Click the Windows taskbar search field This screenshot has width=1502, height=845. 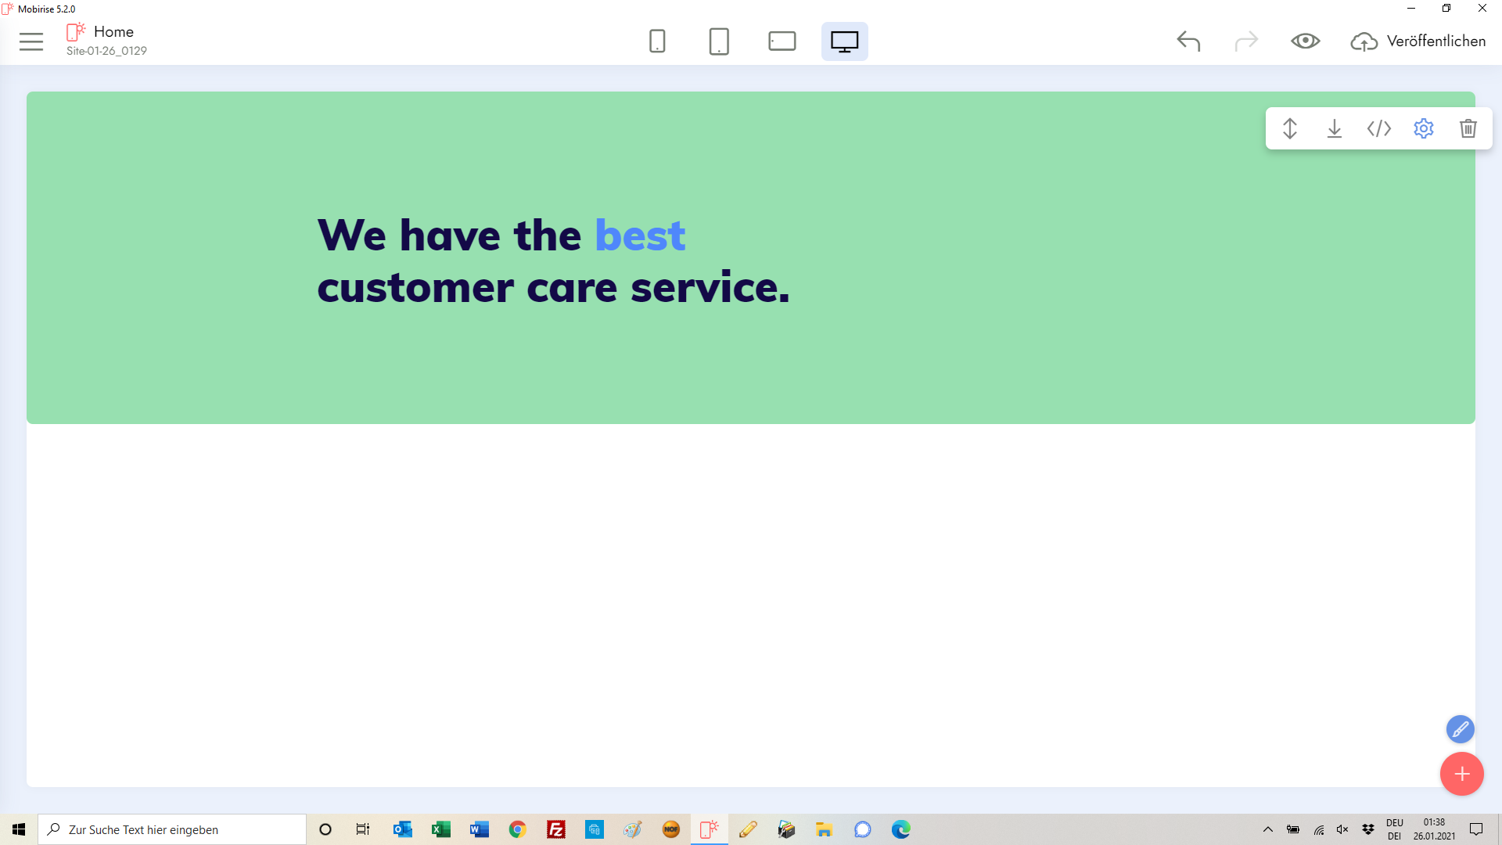tap(172, 829)
